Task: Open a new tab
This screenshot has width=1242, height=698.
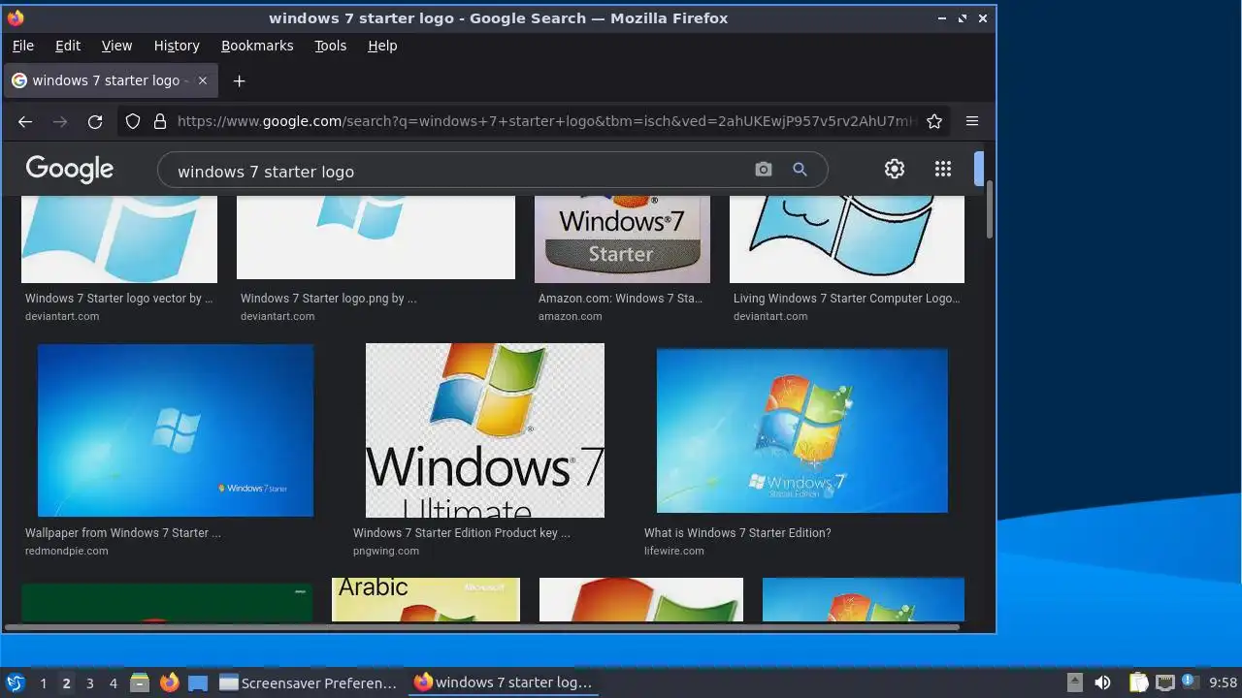Action: [239, 80]
